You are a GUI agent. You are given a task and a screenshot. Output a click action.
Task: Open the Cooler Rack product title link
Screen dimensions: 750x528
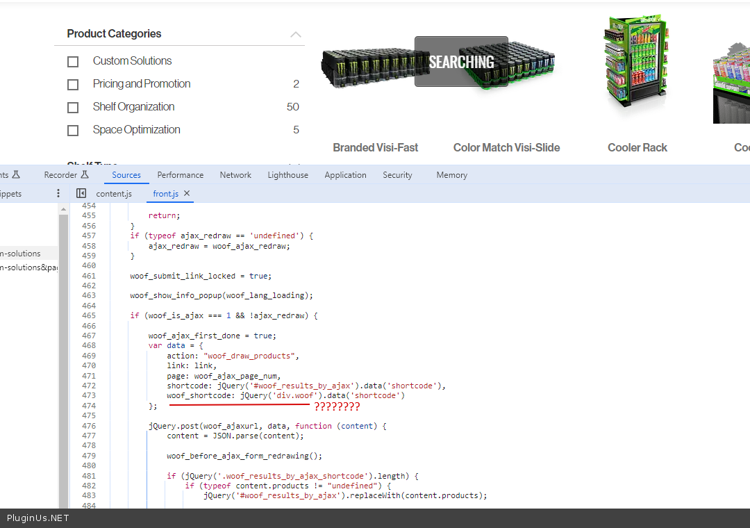pyautogui.click(x=637, y=147)
